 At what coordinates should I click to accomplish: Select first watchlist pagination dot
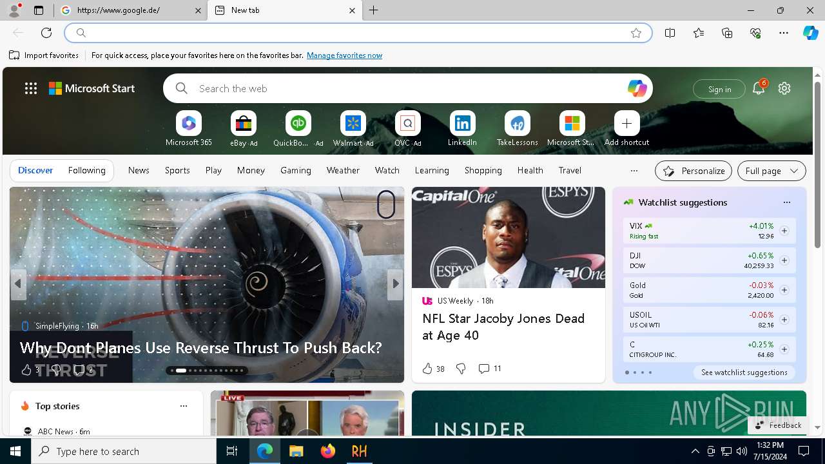click(627, 372)
